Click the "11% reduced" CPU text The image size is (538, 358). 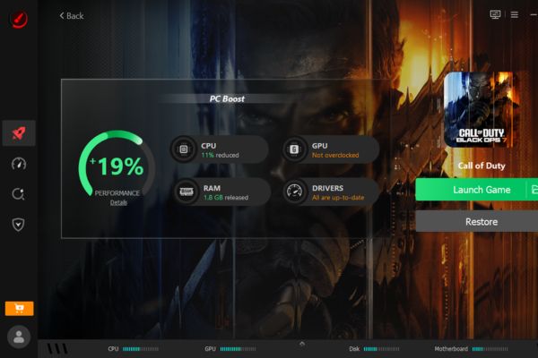coord(220,155)
